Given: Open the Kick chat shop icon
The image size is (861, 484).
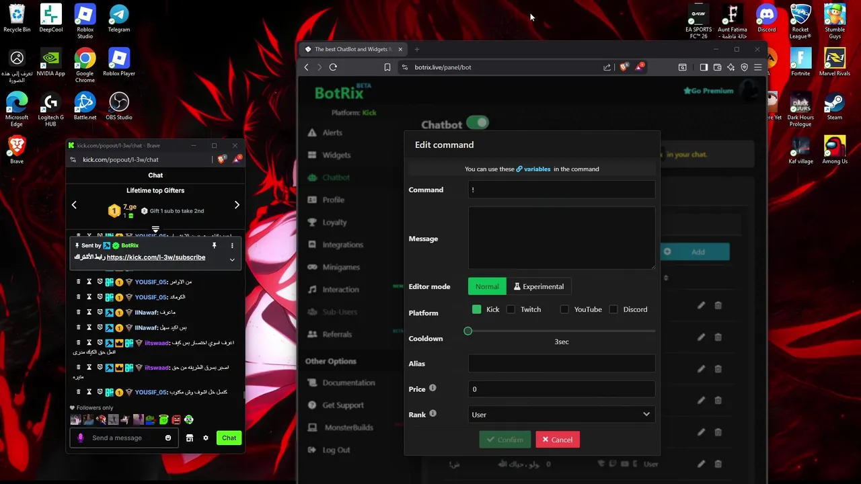Looking at the screenshot, I should click(190, 438).
